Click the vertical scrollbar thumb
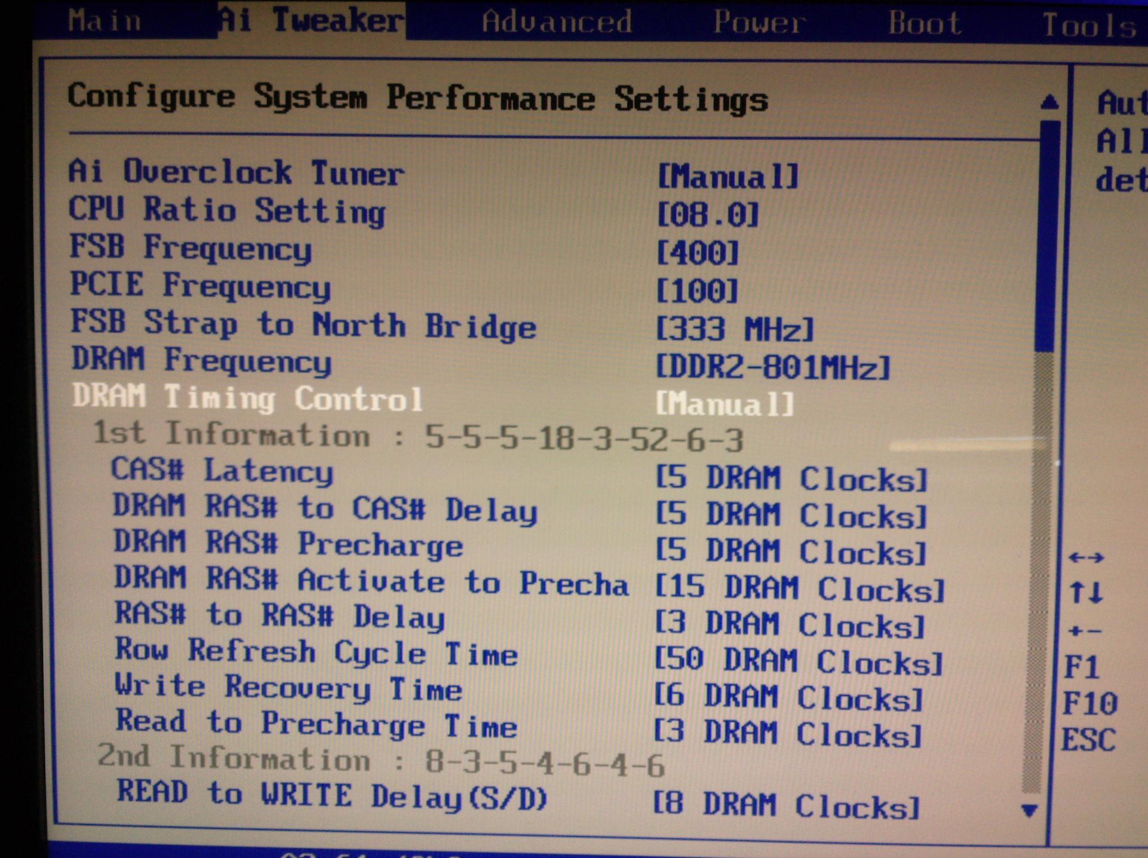Screen dimensions: 1148x858 pyautogui.click(x=1049, y=236)
